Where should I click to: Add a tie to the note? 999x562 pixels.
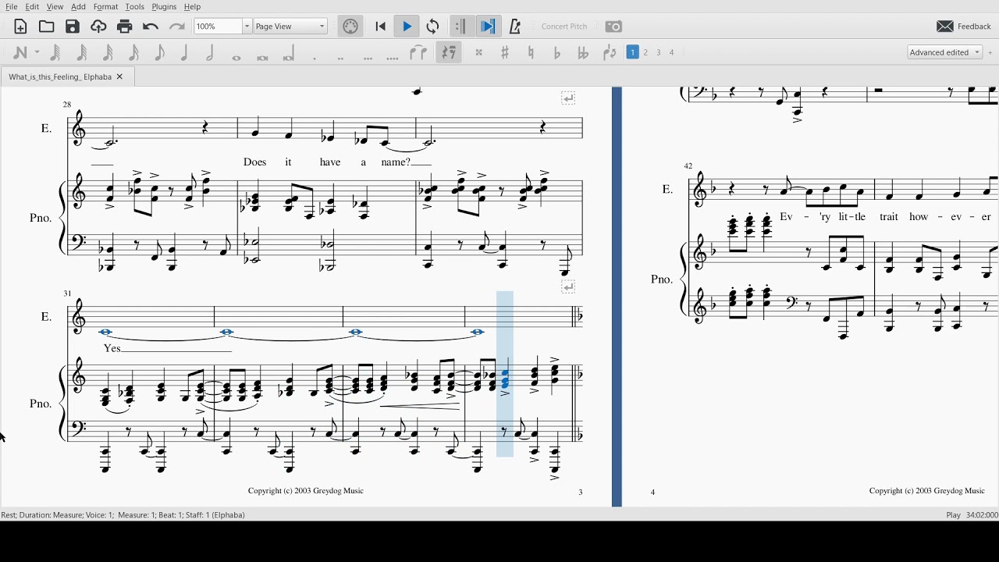(x=419, y=52)
